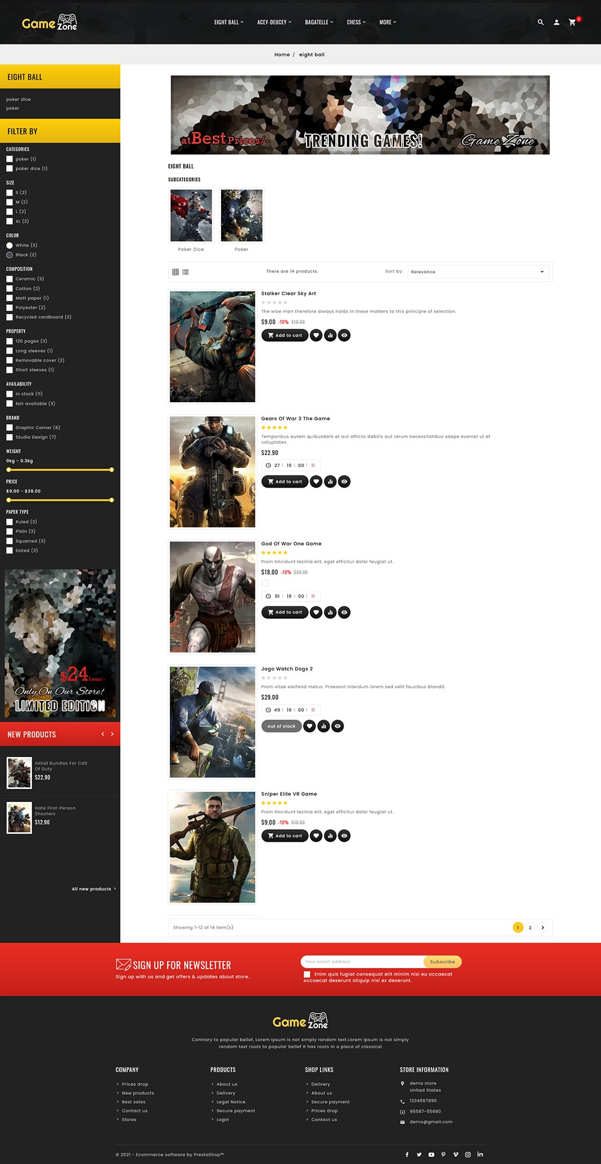Open the Acey-Deucey menu item
This screenshot has width=601, height=1164.
point(274,22)
